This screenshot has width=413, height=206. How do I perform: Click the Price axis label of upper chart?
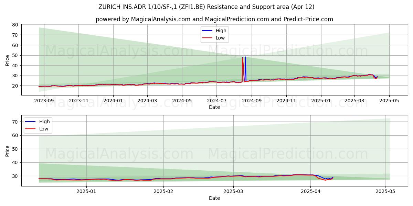[8, 60]
